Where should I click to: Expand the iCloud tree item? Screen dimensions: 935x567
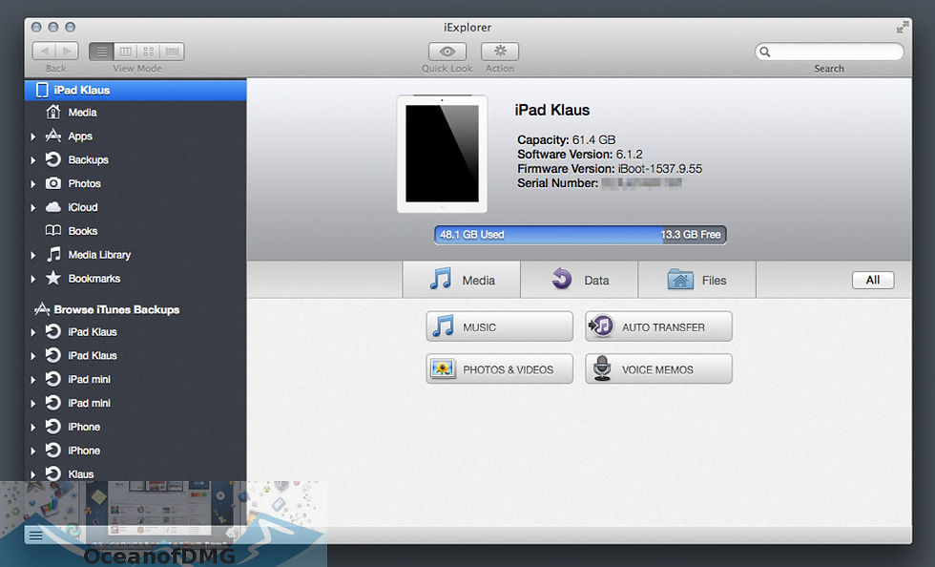pos(32,208)
